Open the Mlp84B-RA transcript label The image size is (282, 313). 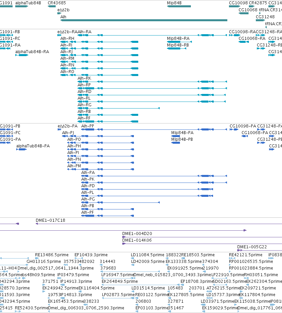coord(178,38)
